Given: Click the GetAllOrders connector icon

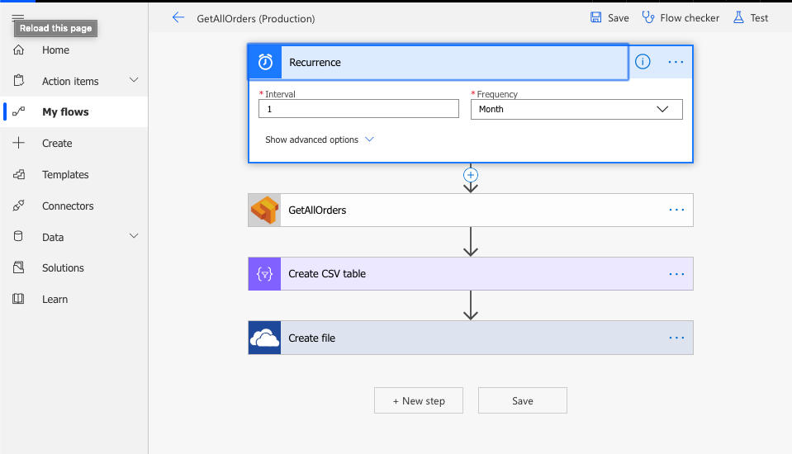Looking at the screenshot, I should [265, 210].
